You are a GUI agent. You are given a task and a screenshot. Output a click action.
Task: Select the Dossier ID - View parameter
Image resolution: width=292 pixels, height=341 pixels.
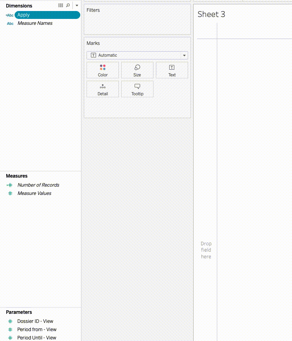[35, 321]
